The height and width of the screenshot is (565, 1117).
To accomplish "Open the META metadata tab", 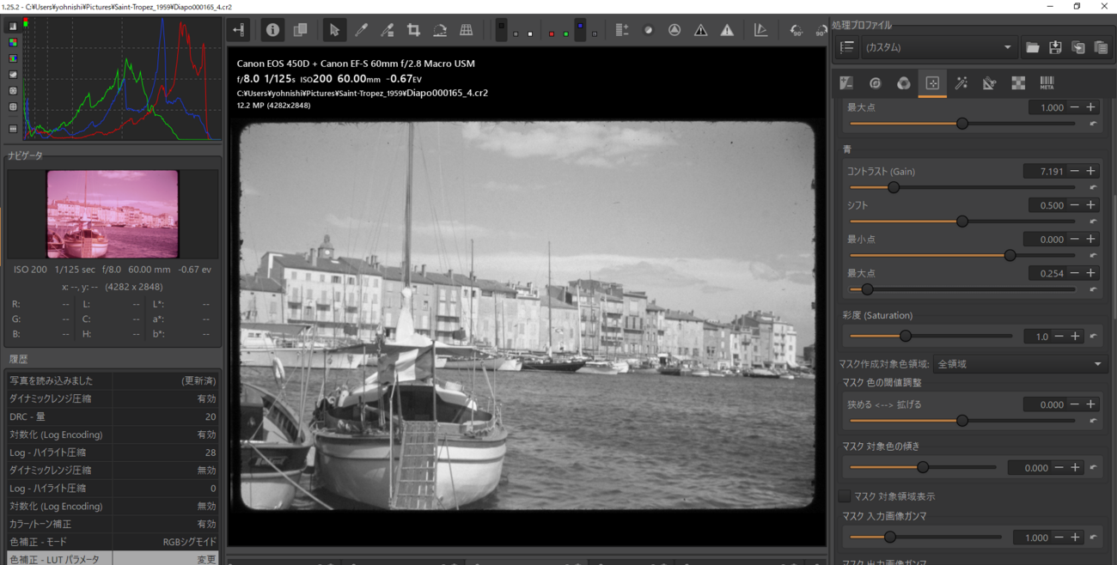I will pyautogui.click(x=1047, y=83).
